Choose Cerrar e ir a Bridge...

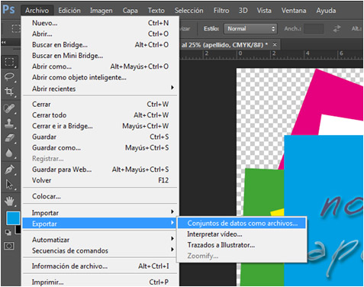(100, 126)
